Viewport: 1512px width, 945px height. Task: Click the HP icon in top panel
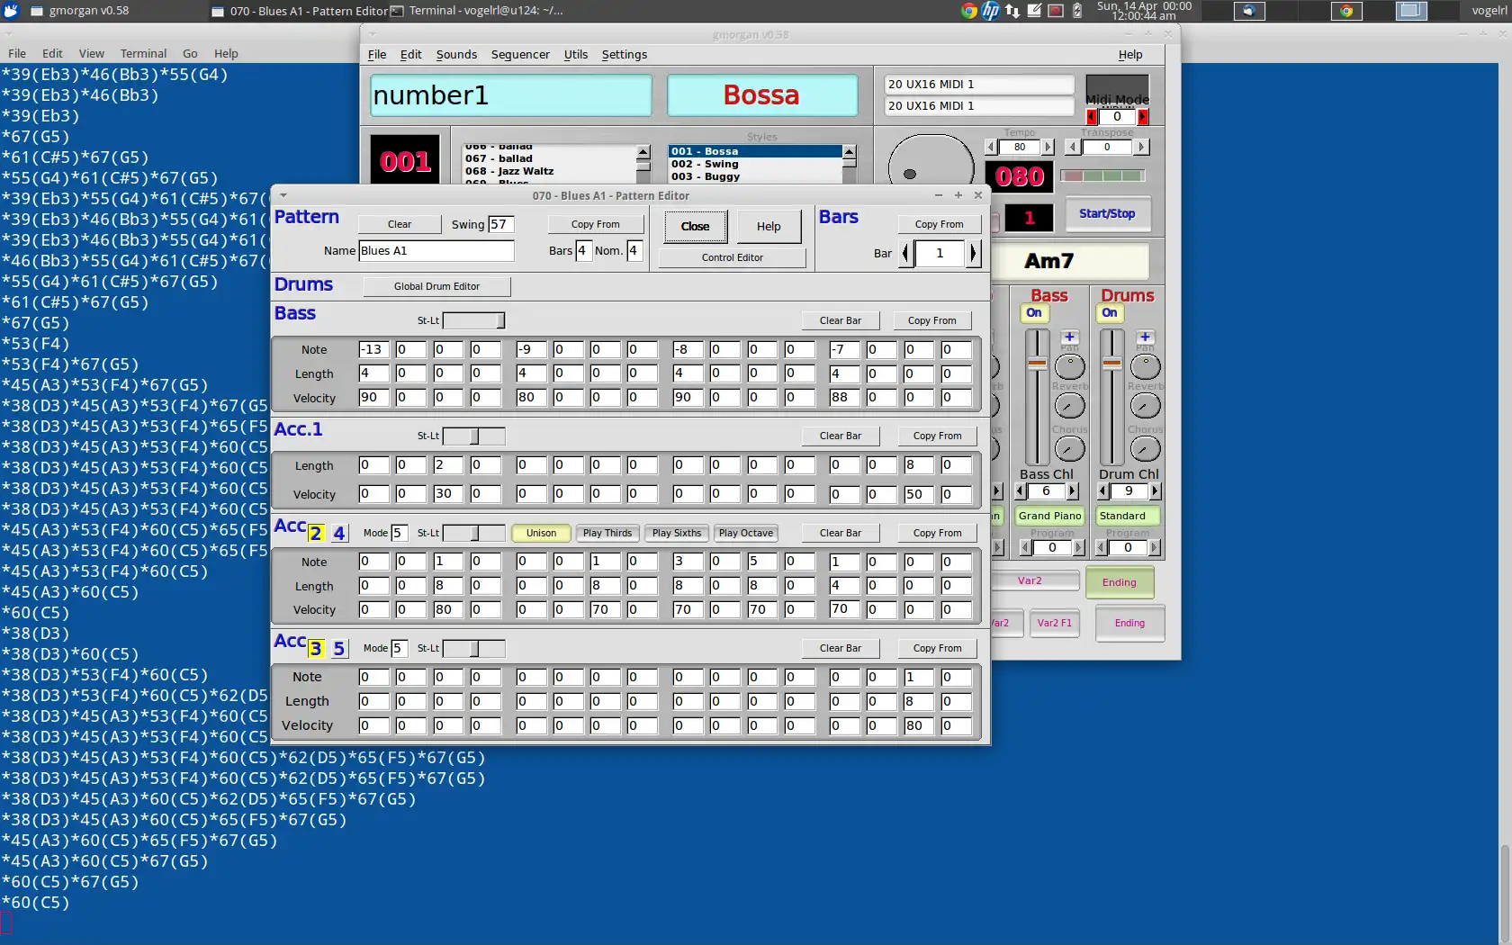[x=990, y=11]
